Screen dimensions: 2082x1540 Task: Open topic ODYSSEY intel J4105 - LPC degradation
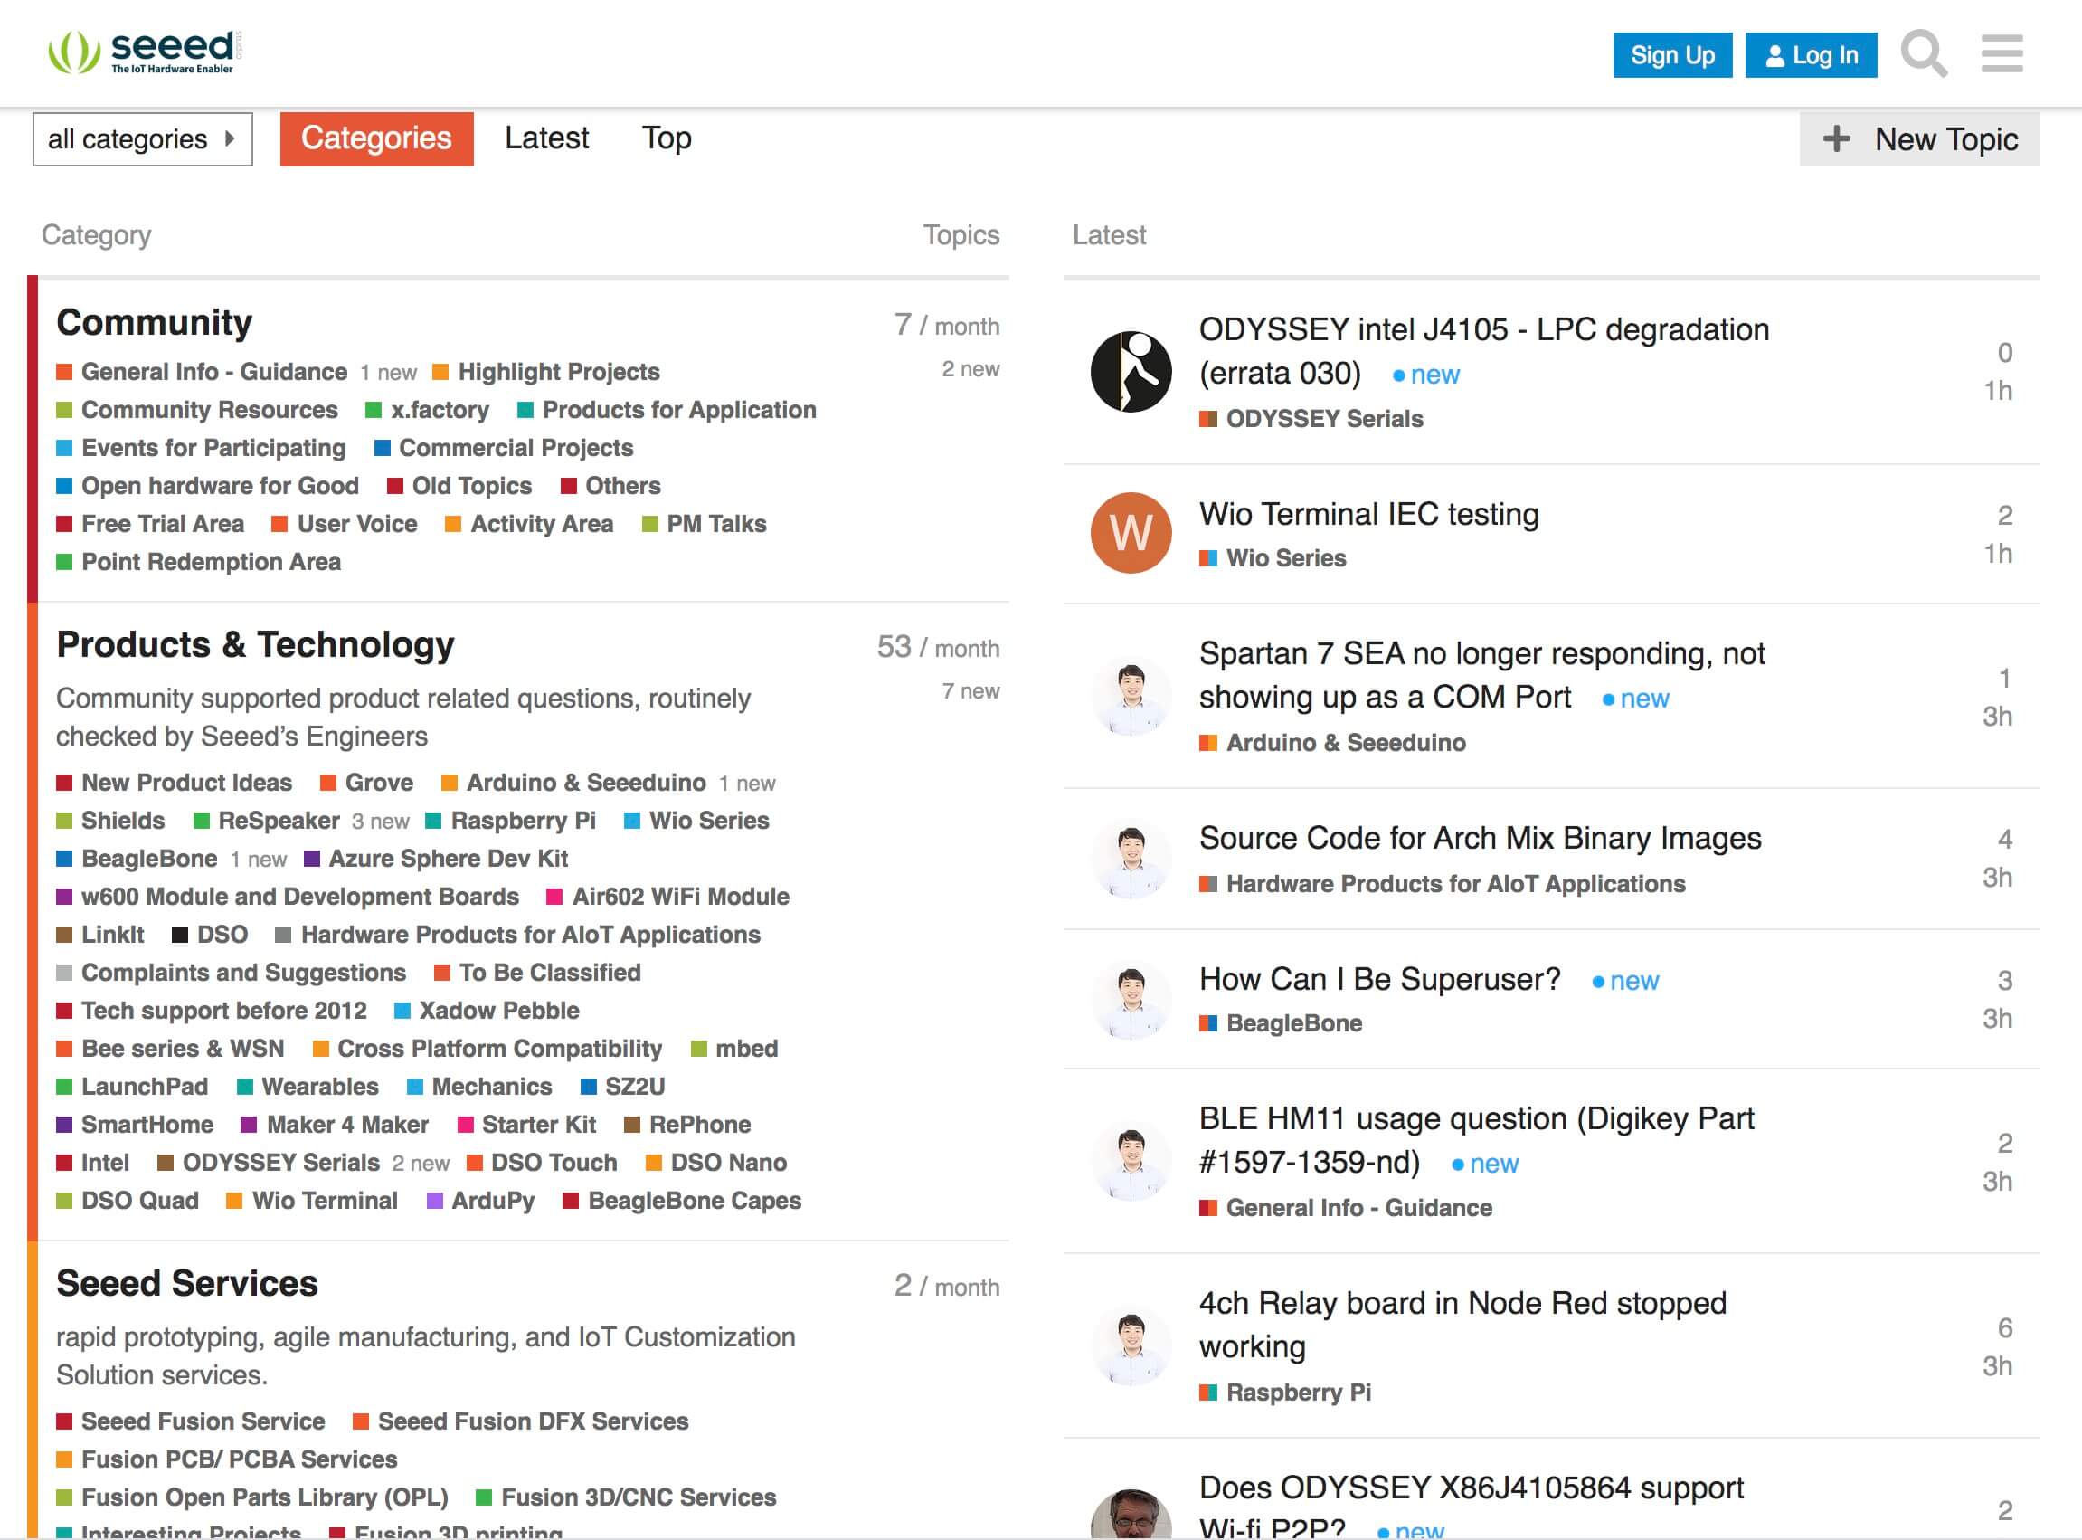[x=1484, y=351]
